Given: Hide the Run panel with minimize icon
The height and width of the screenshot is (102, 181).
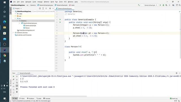Looking at the screenshot, I should (x=180, y=73).
